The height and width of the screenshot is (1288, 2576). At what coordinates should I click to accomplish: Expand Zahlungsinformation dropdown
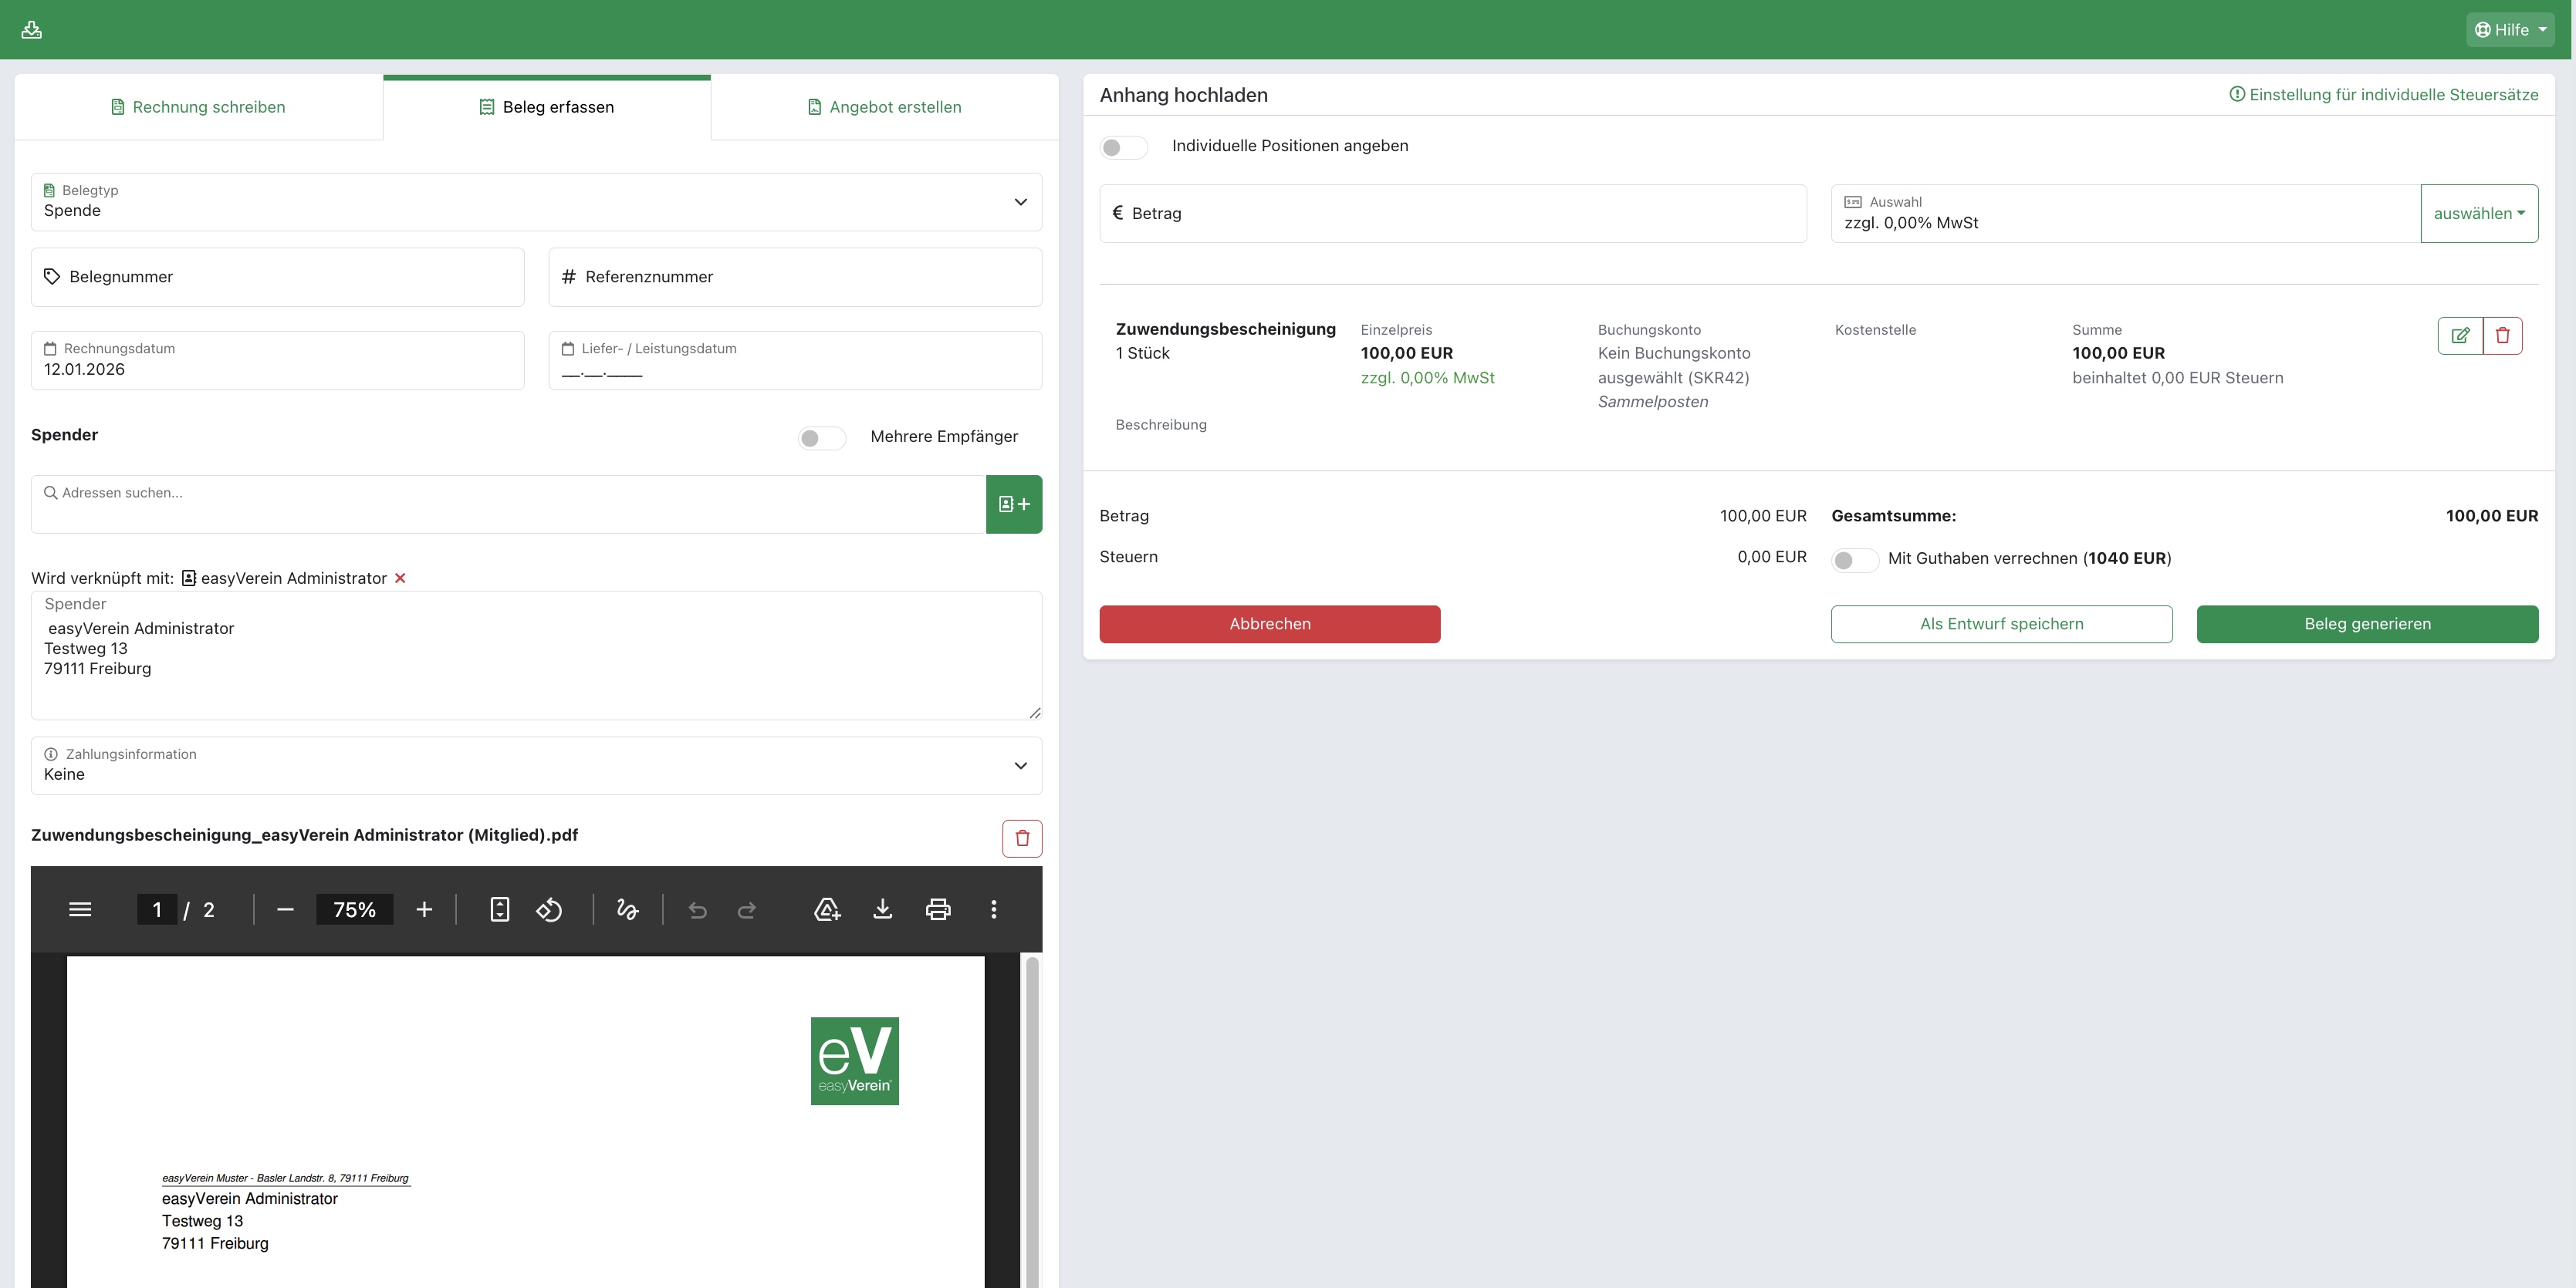click(x=536, y=765)
